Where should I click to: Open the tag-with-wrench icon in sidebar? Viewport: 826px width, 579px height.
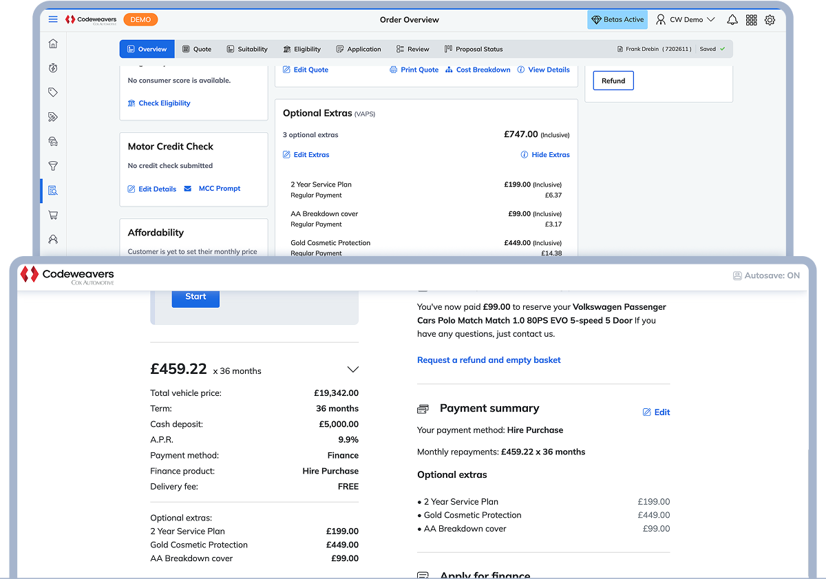click(53, 117)
